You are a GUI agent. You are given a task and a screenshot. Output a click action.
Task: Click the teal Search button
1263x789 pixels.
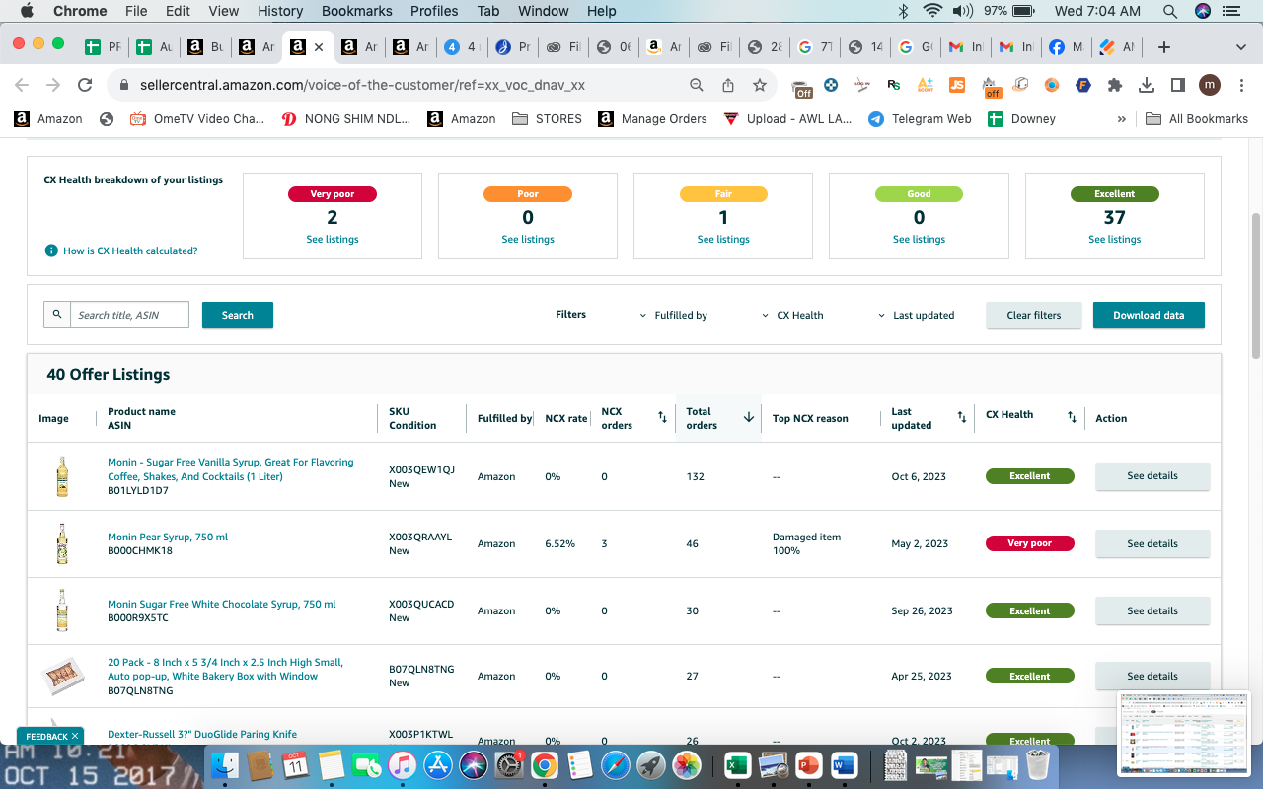238,315
